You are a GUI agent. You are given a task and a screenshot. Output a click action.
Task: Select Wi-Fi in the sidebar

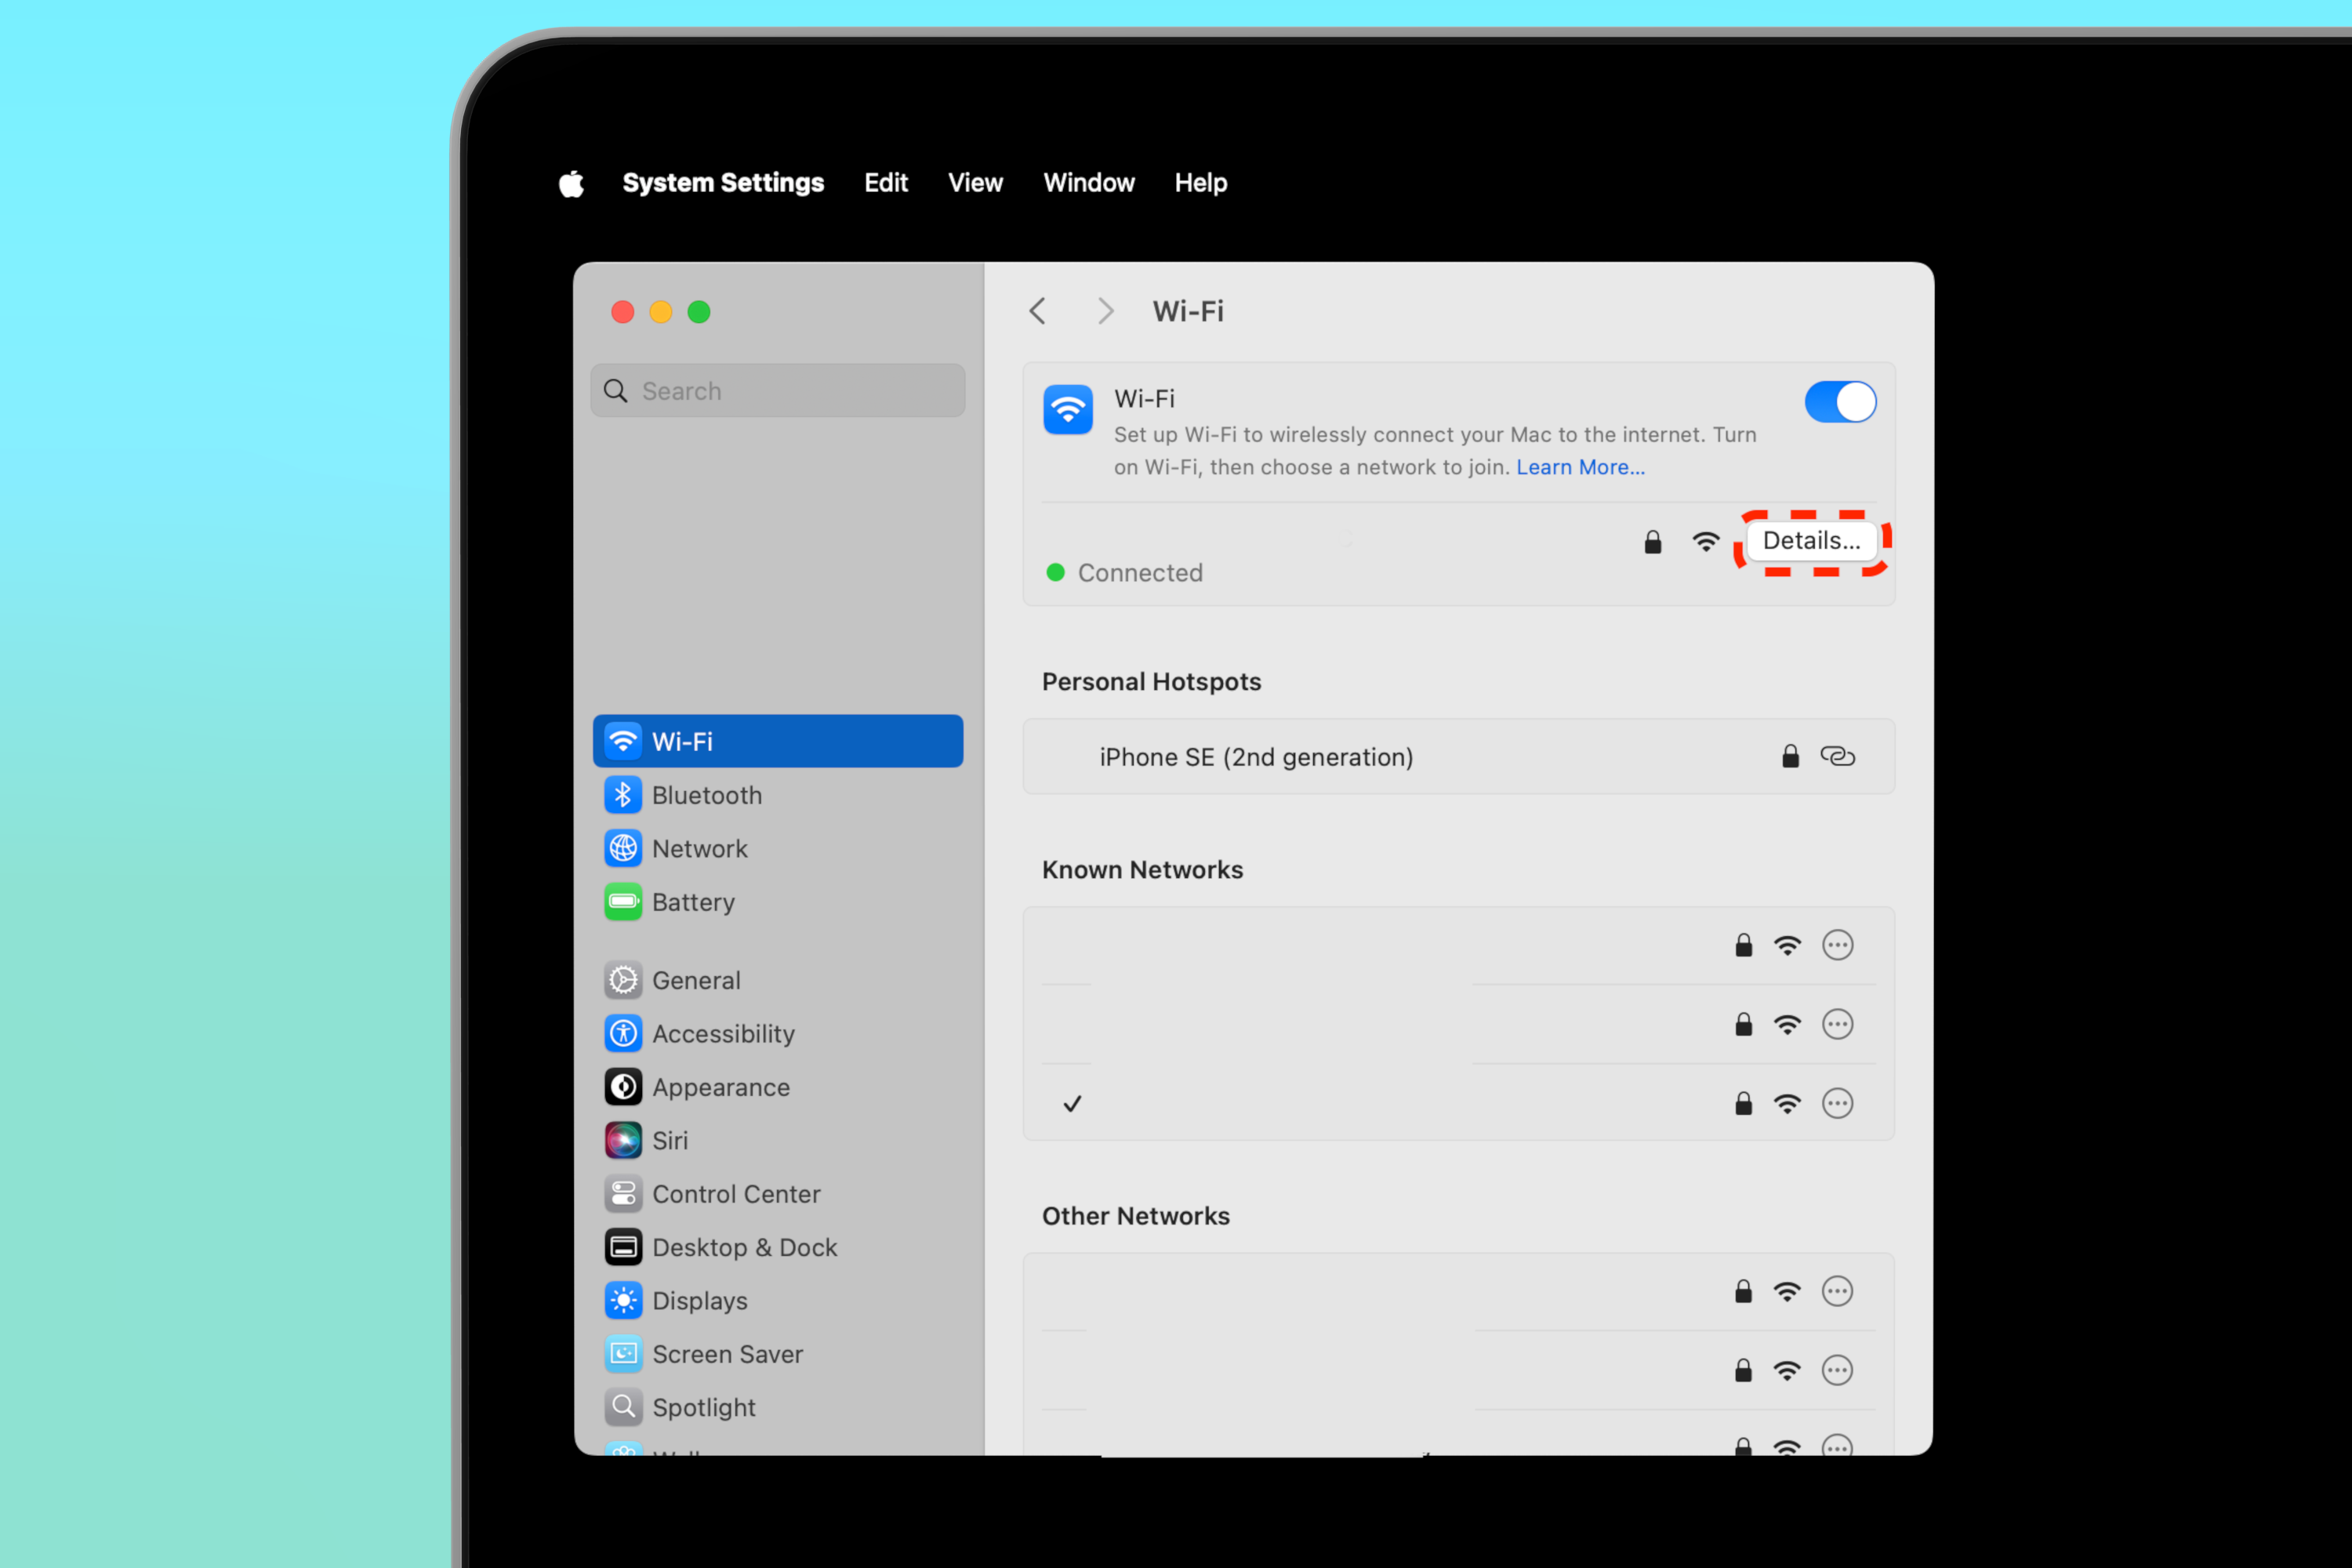[x=778, y=741]
